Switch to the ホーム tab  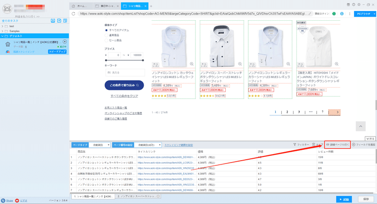pyautogui.click(x=81, y=6)
